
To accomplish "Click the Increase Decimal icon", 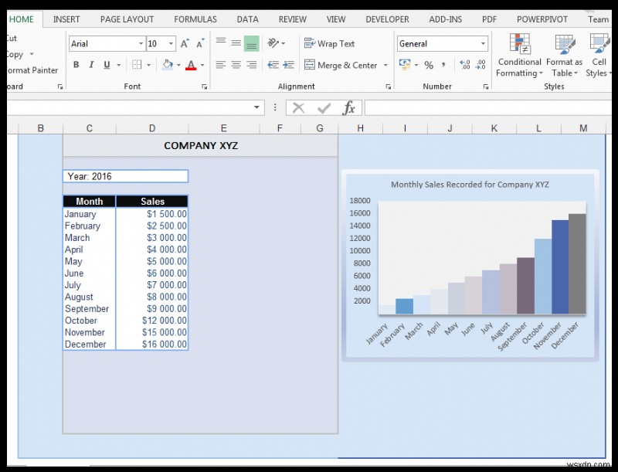I will pos(465,63).
